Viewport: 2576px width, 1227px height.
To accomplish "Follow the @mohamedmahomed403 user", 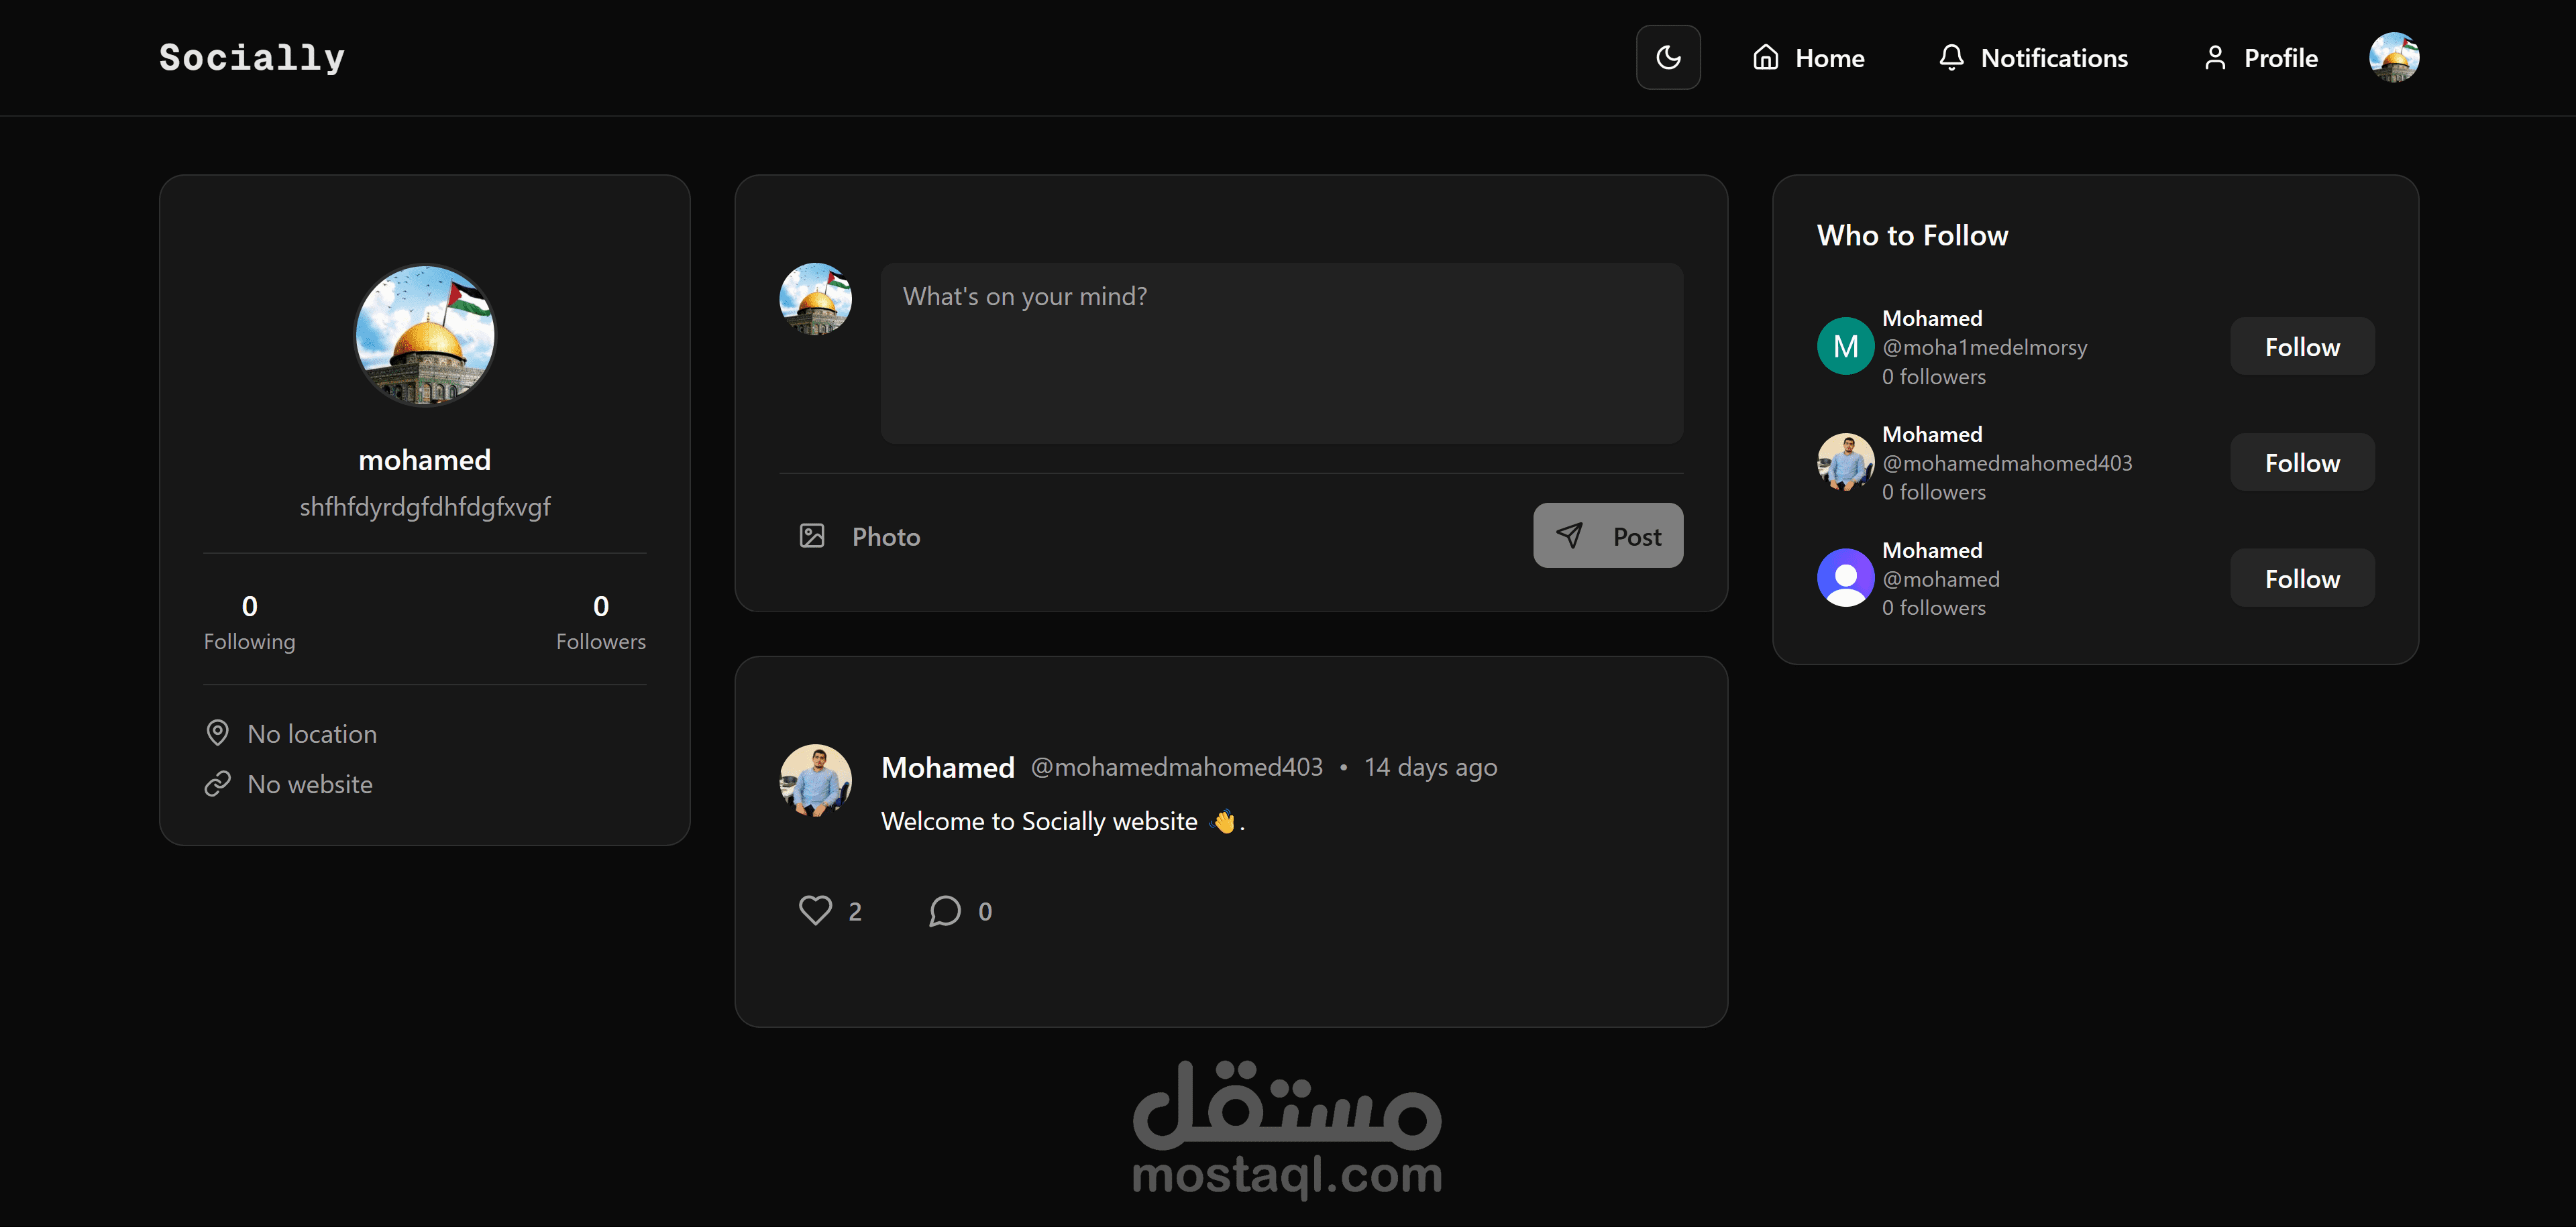I will 2302,463.
